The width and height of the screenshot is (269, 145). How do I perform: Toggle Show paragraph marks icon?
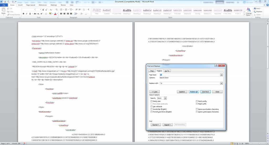(88, 10)
